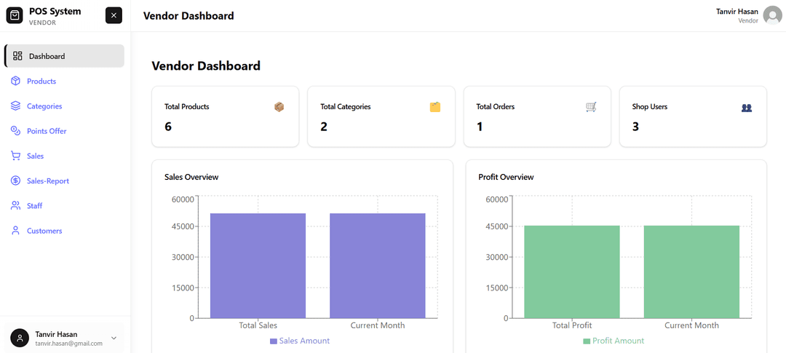Screen dimensions: 786x353
Task: Click the Products box icon in sidebar
Action: coord(16,81)
